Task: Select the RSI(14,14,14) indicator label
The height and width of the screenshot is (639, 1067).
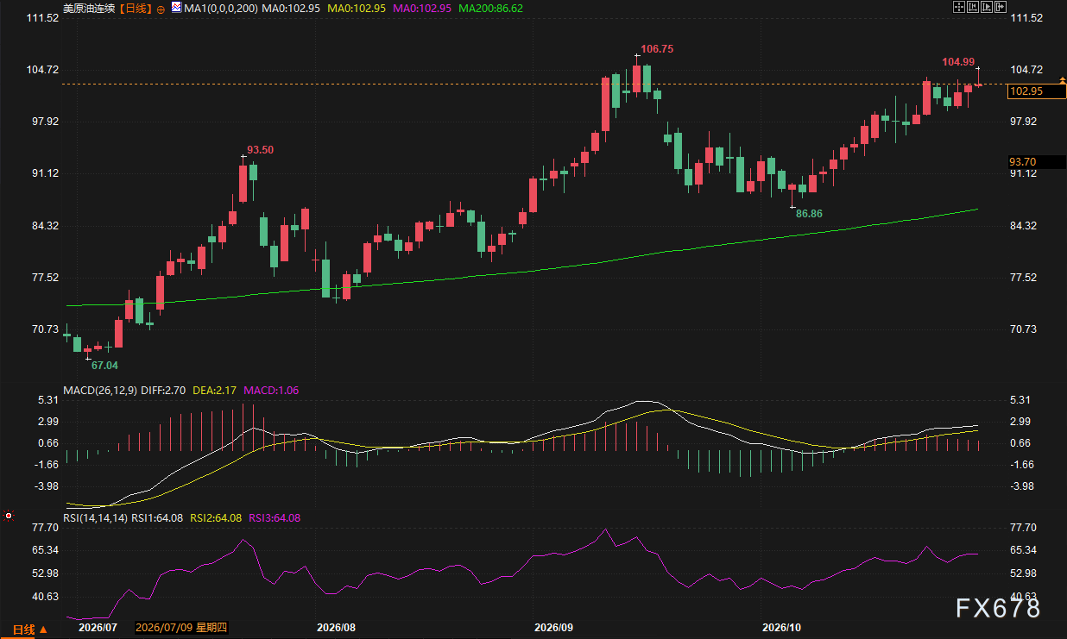Action: tap(97, 518)
